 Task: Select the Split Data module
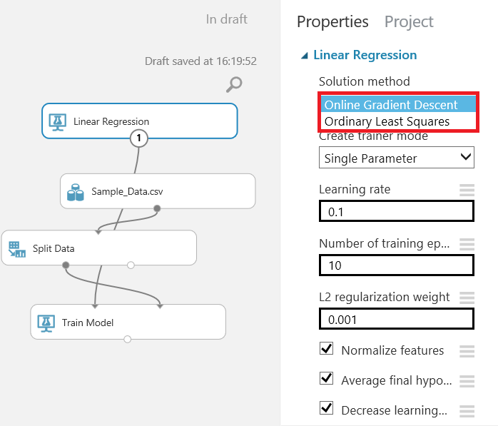coord(98,248)
